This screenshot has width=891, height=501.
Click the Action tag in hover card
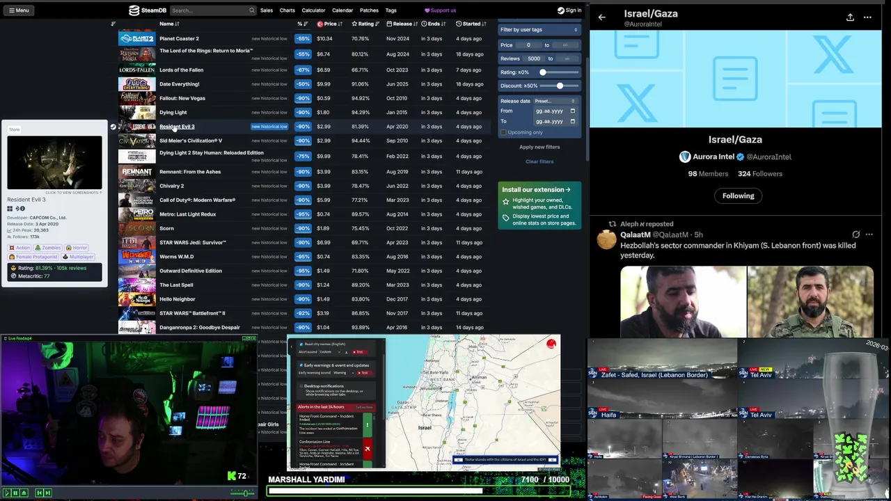click(20, 248)
